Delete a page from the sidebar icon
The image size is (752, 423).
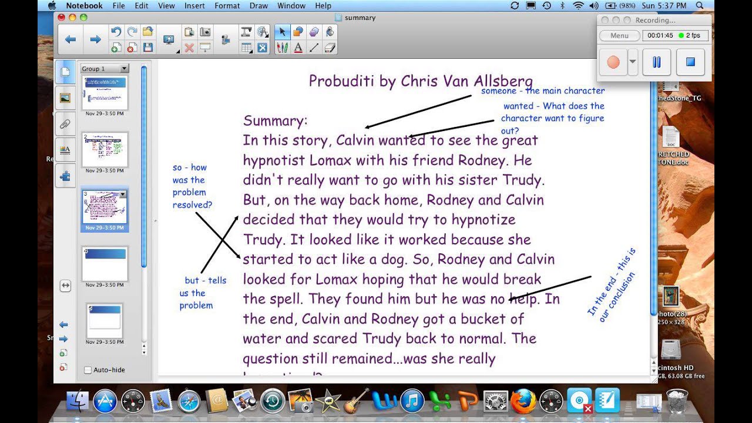(x=63, y=367)
